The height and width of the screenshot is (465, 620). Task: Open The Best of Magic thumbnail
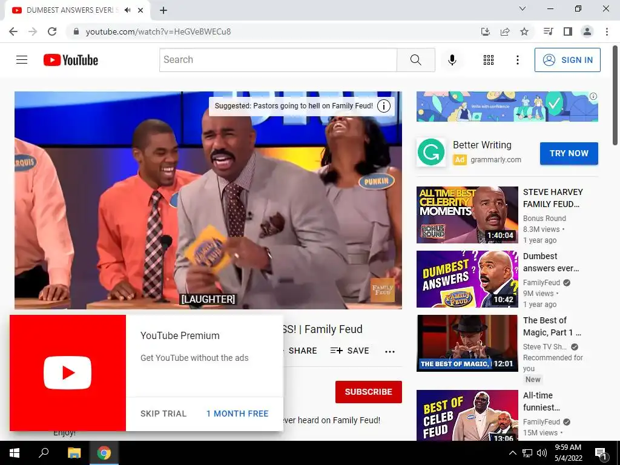pyautogui.click(x=467, y=343)
